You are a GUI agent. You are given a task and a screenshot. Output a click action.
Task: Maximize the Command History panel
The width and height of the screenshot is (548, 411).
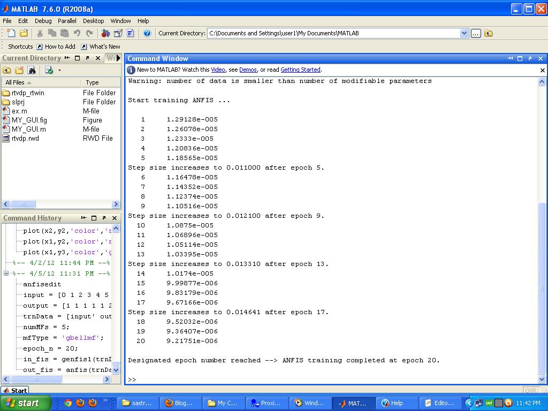[94, 218]
